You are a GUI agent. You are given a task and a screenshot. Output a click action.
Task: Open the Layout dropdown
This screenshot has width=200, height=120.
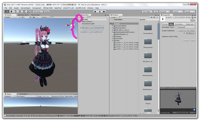tap(190, 11)
